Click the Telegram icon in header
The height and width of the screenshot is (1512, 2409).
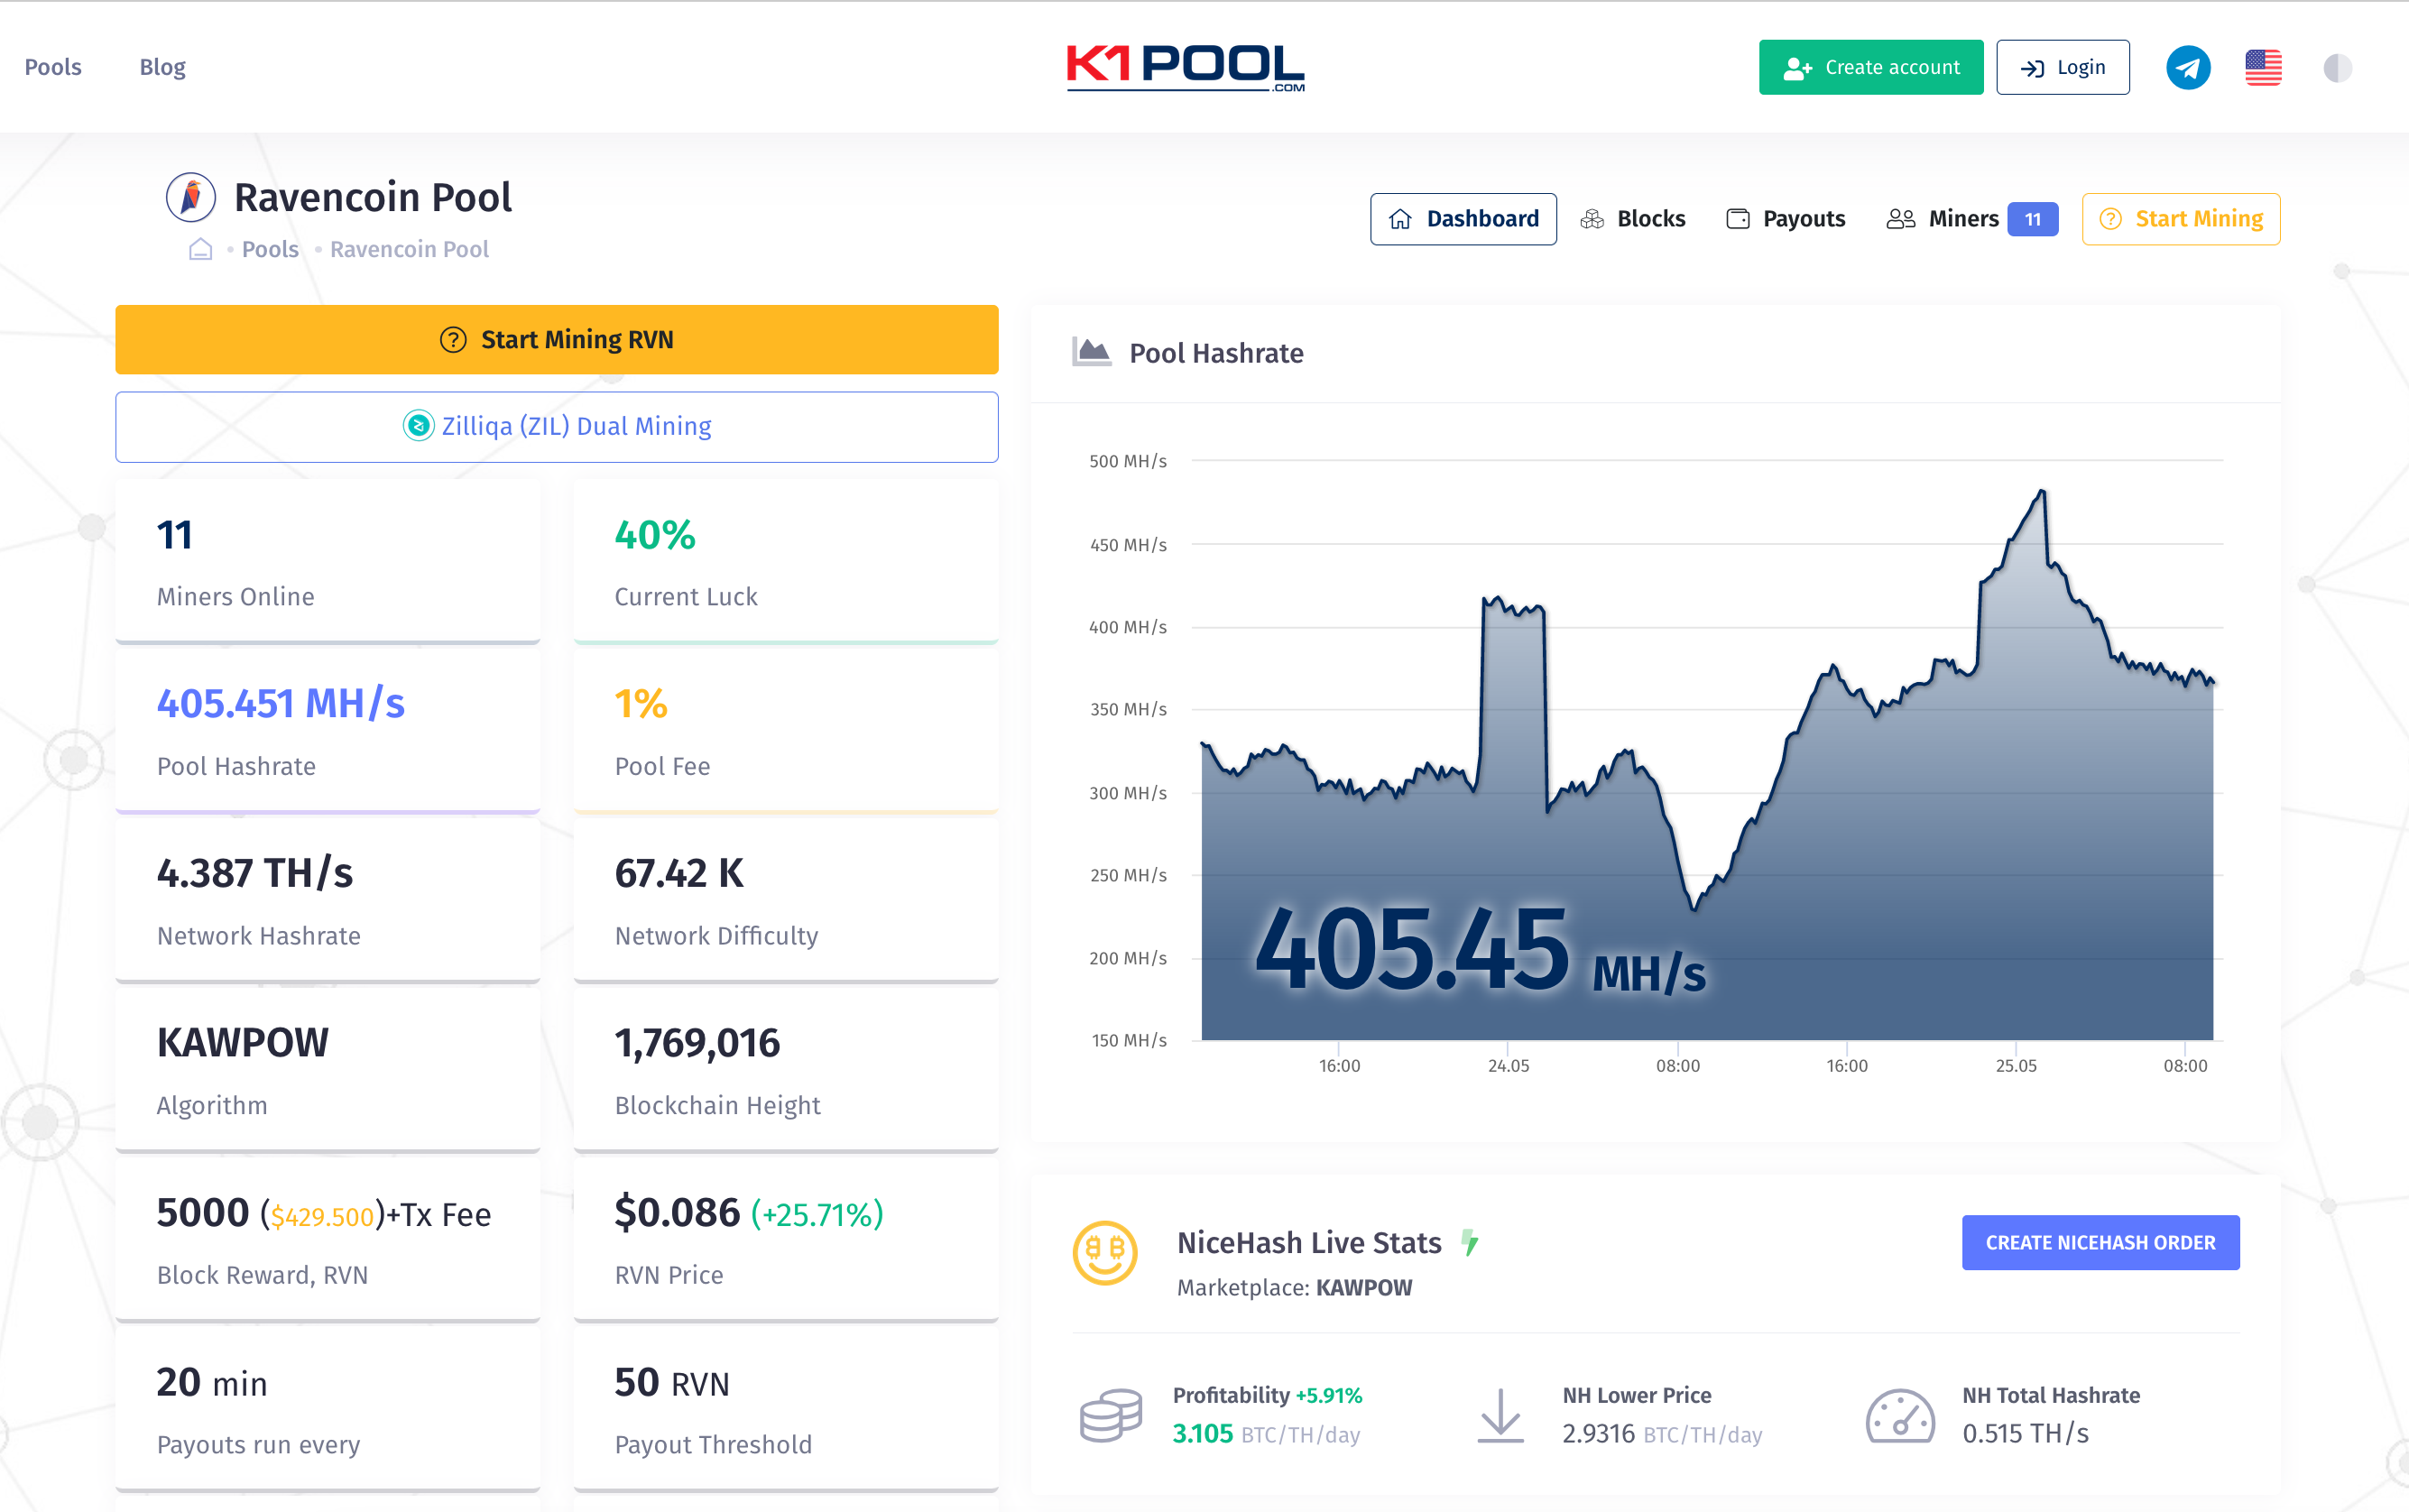pos(2188,66)
